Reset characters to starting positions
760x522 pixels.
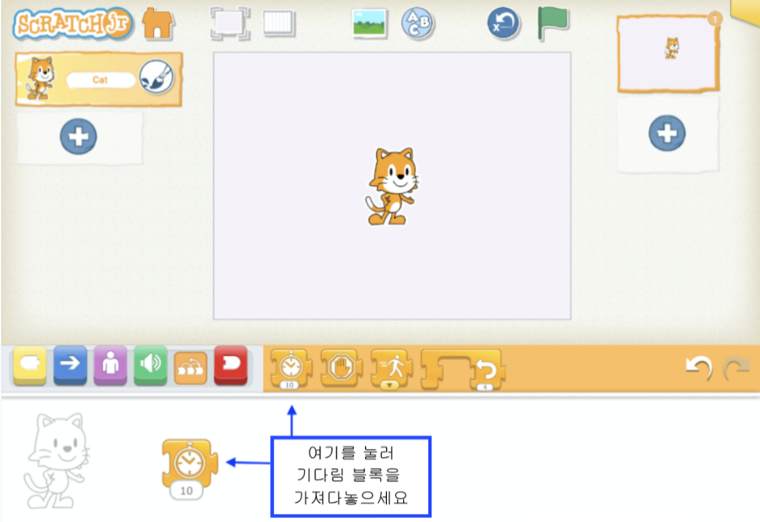click(x=503, y=24)
